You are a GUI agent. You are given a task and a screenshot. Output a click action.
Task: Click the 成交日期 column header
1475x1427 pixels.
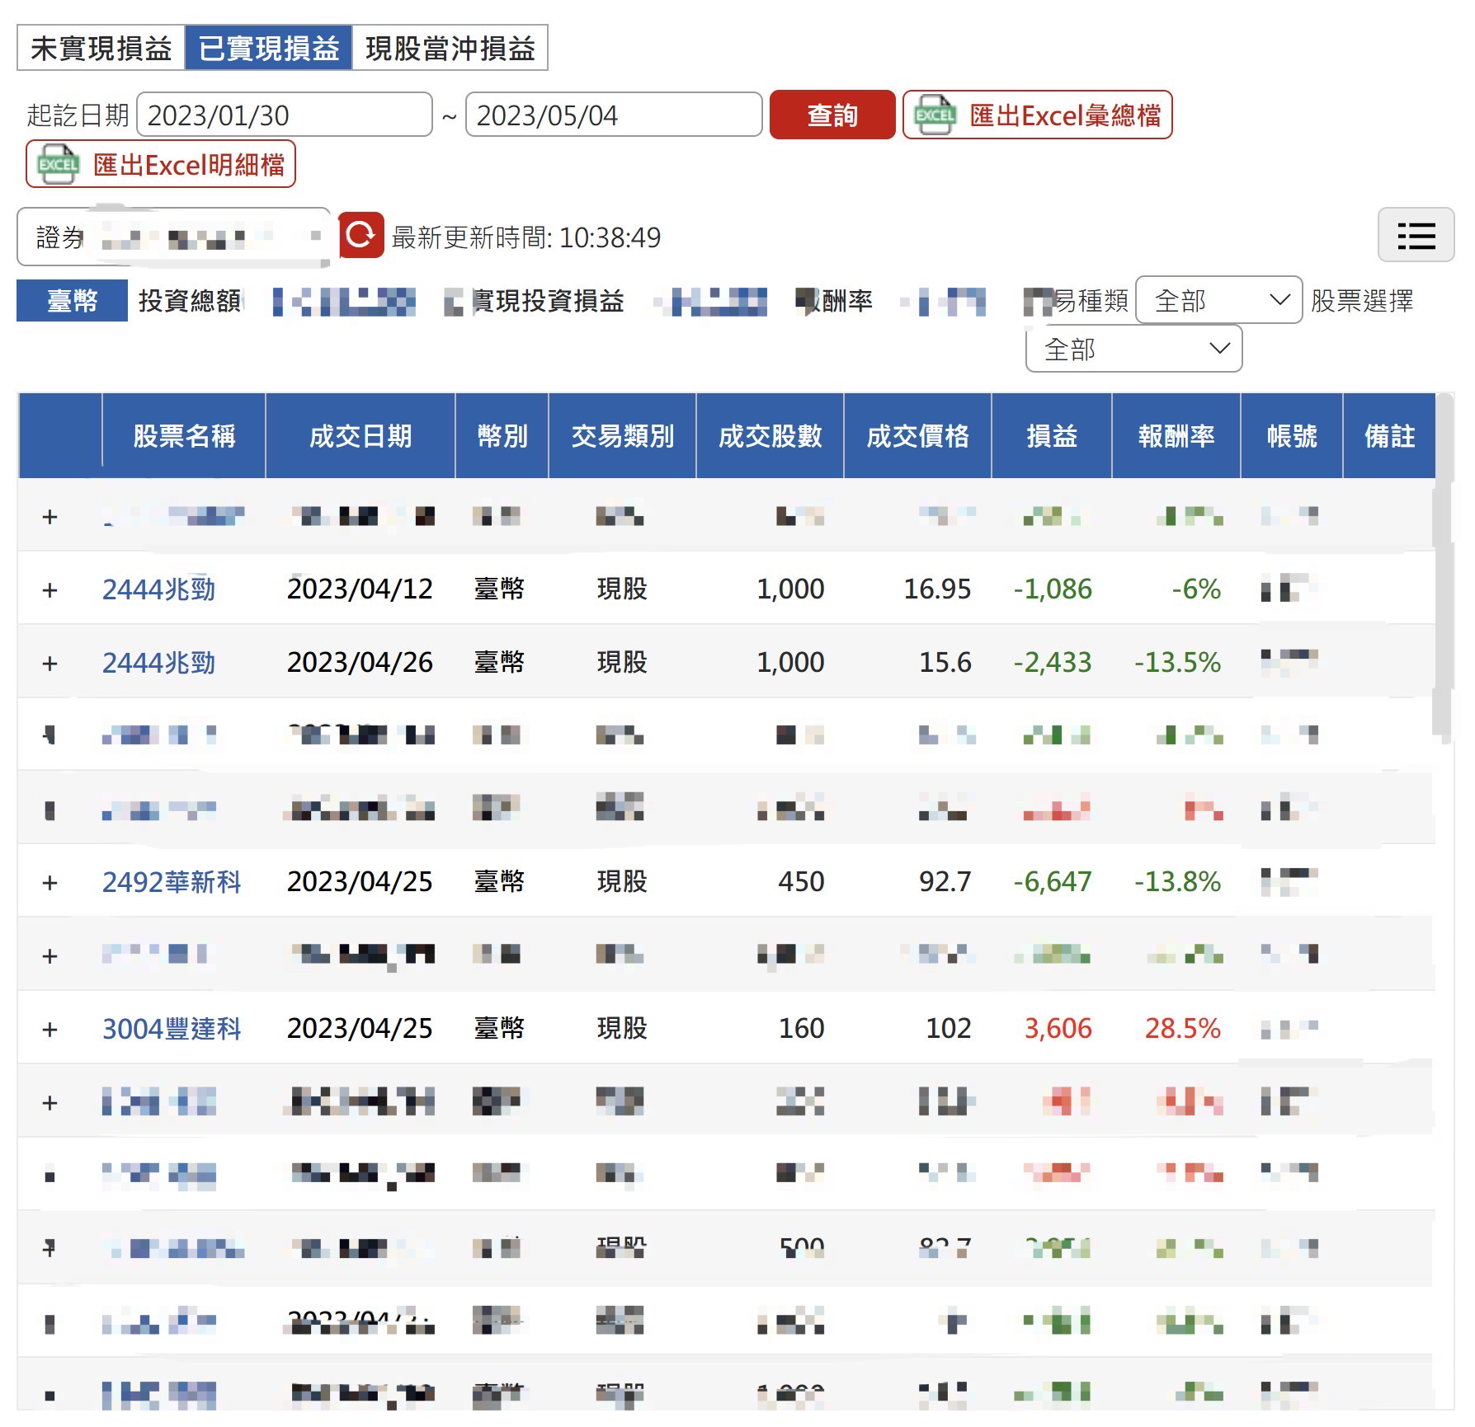pos(361,436)
